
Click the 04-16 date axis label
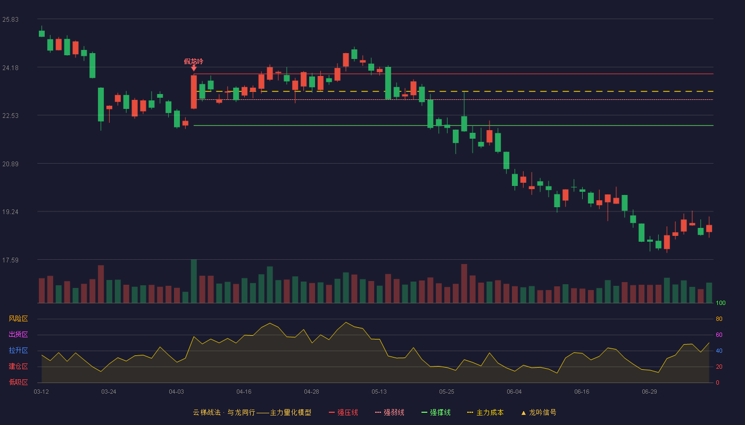[x=244, y=392]
